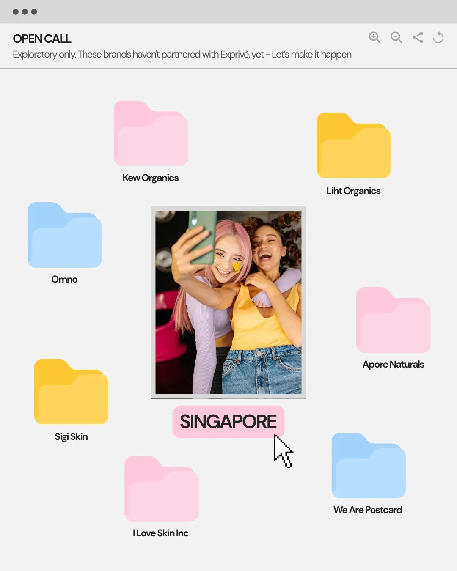Open the pink I Love Skin Inc folder
Image resolution: width=457 pixels, height=571 pixels.
[162, 489]
